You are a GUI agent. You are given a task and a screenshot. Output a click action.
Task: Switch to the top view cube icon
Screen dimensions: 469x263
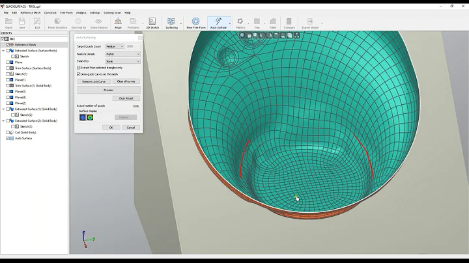(276, 35)
